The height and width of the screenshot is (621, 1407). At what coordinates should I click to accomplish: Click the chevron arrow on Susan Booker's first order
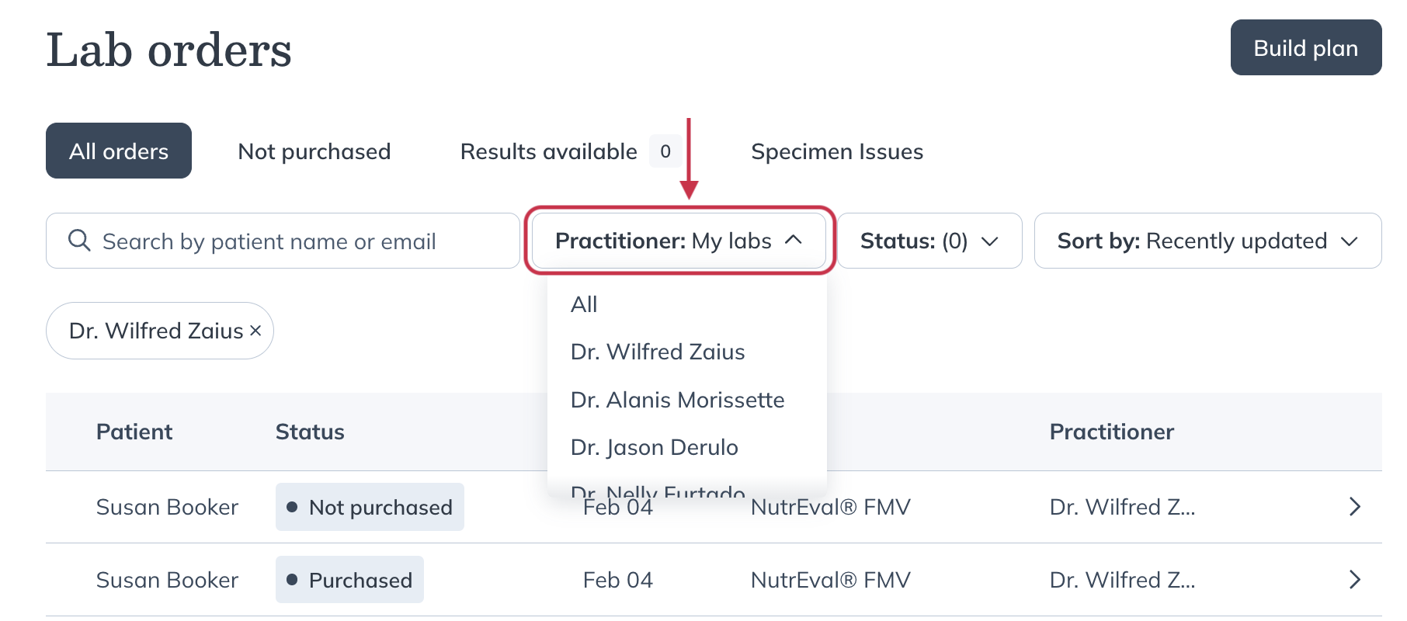tap(1355, 507)
